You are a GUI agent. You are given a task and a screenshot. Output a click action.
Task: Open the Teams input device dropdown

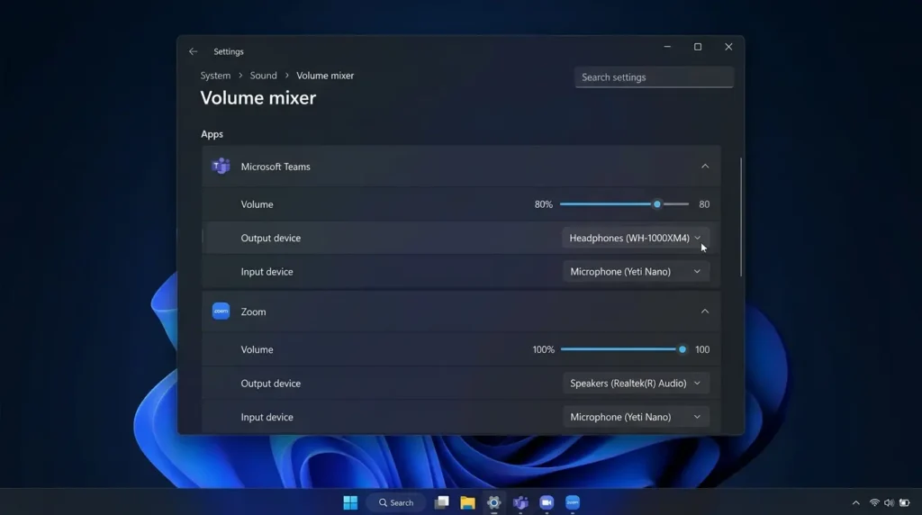(636, 272)
